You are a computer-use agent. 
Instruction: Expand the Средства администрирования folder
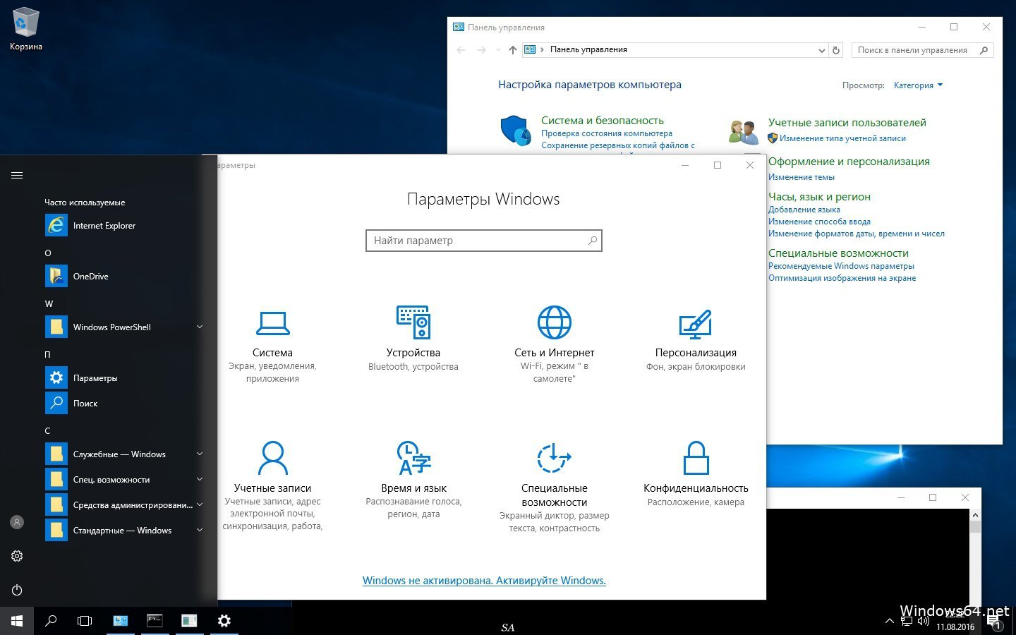(200, 504)
